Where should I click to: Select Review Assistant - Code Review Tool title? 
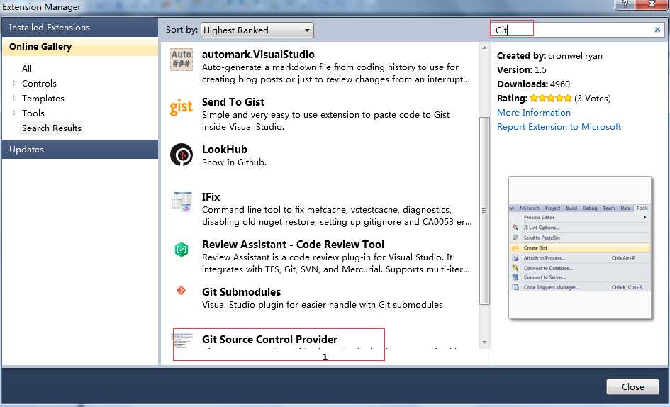tap(293, 244)
